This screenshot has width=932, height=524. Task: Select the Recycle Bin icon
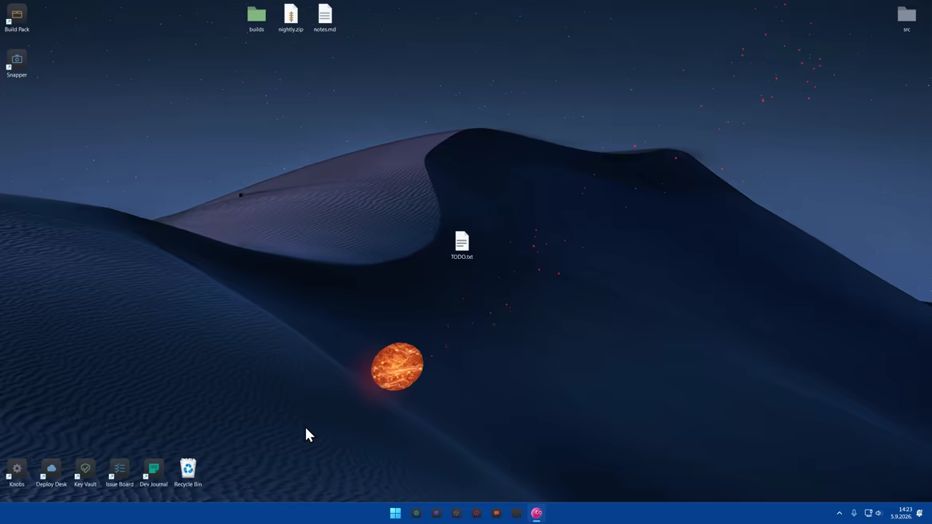coord(188,473)
